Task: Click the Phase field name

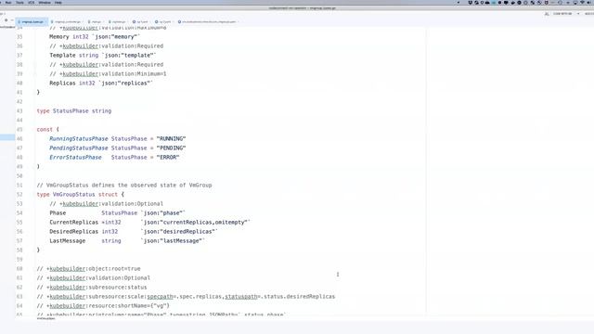Action: [x=58, y=212]
